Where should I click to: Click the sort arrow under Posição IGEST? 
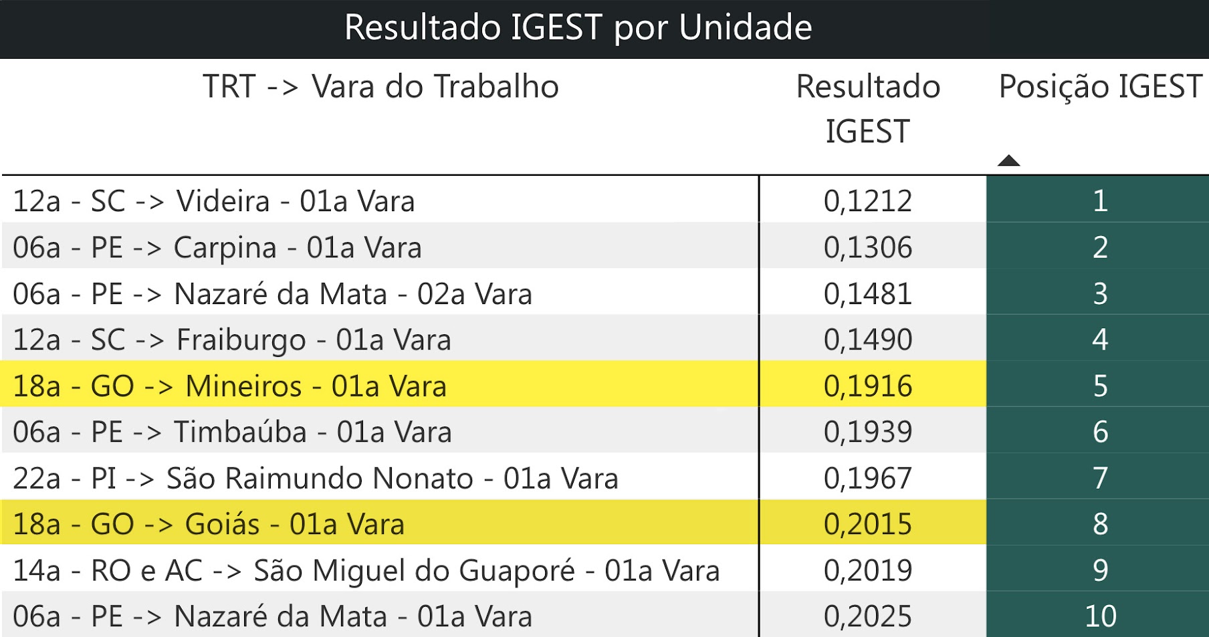click(x=1008, y=160)
